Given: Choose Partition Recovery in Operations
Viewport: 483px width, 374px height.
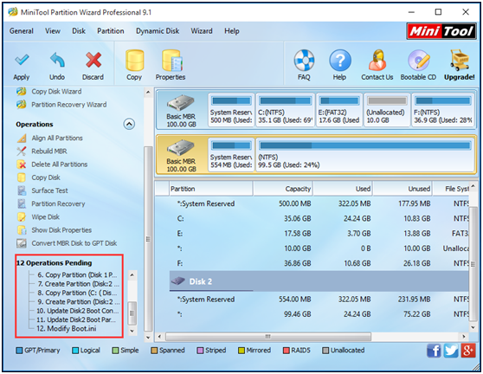Looking at the screenshot, I should (x=51, y=204).
